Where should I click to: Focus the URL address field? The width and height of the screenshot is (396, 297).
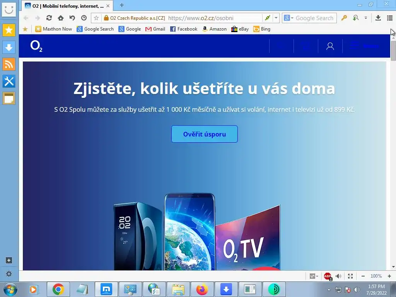pos(201,18)
